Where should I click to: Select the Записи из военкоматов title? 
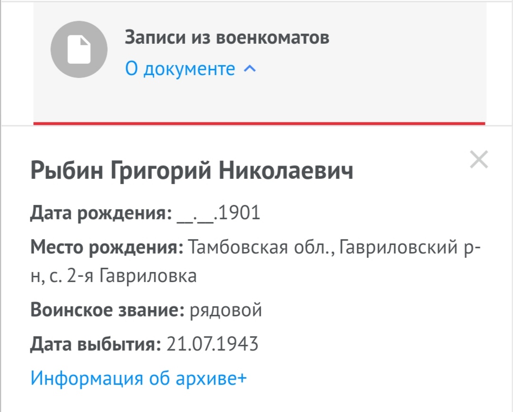coord(227,37)
